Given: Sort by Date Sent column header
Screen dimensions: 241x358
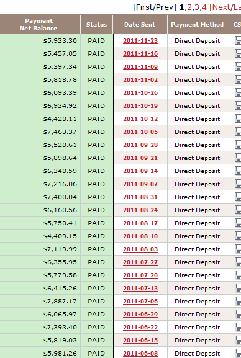Looking at the screenshot, I should (140, 24).
